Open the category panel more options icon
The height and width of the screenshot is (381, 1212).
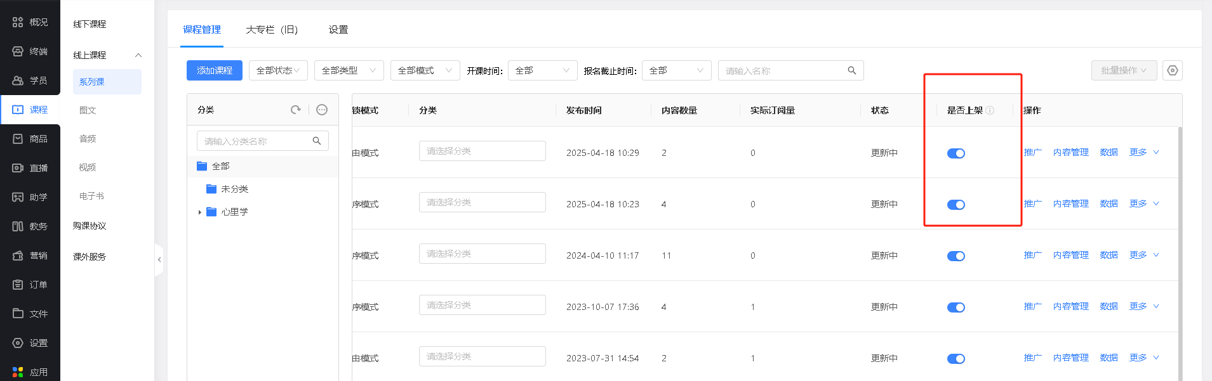[322, 110]
